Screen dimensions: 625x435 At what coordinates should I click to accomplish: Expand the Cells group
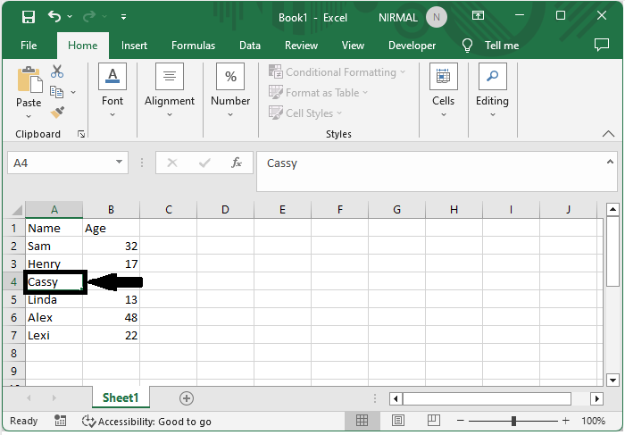(443, 91)
